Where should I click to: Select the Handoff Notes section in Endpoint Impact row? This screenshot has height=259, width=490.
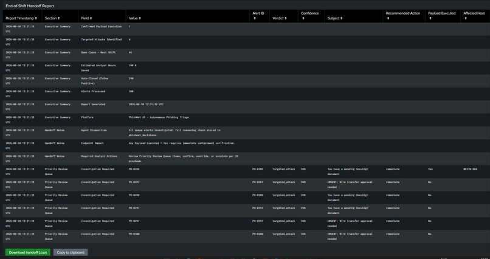coord(55,143)
